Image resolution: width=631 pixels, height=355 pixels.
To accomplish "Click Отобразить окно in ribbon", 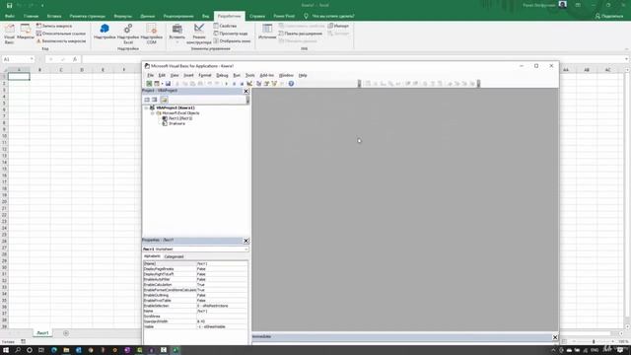I will coord(232,41).
